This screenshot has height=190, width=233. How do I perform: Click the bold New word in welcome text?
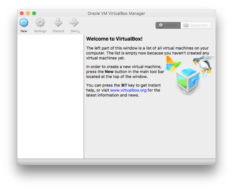click(x=110, y=72)
